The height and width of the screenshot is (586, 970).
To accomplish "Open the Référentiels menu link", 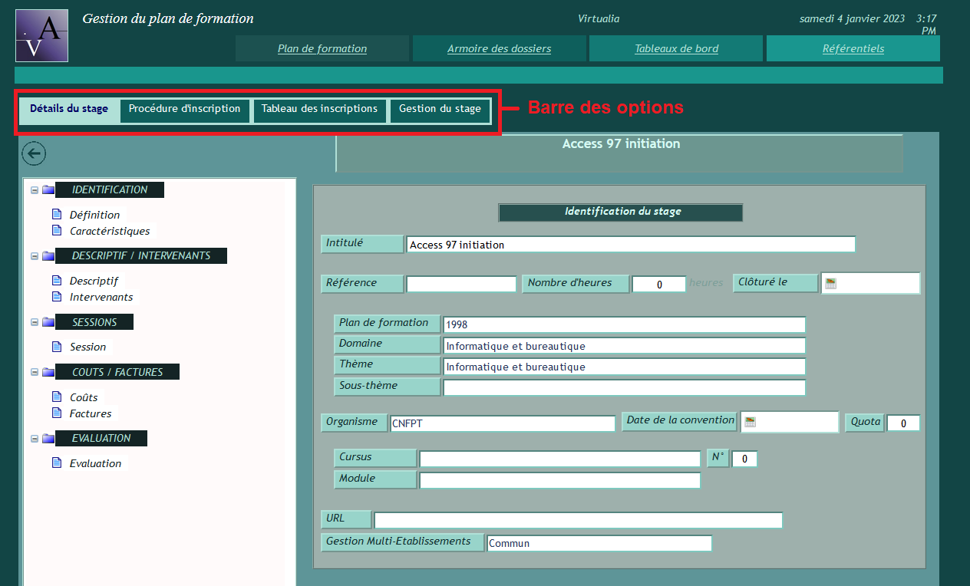I will point(853,48).
